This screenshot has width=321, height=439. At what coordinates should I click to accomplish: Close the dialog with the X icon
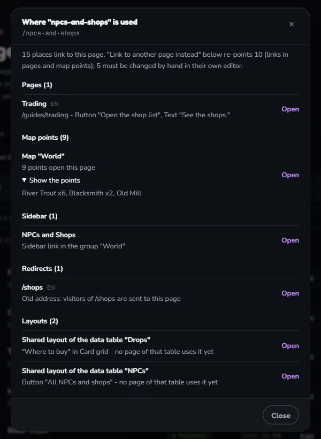point(292,24)
